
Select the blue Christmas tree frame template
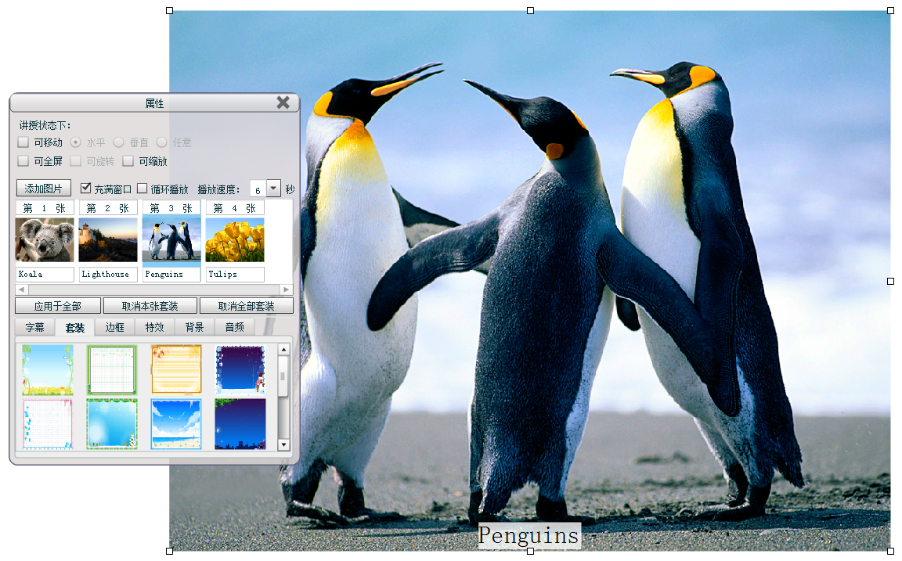112,424
